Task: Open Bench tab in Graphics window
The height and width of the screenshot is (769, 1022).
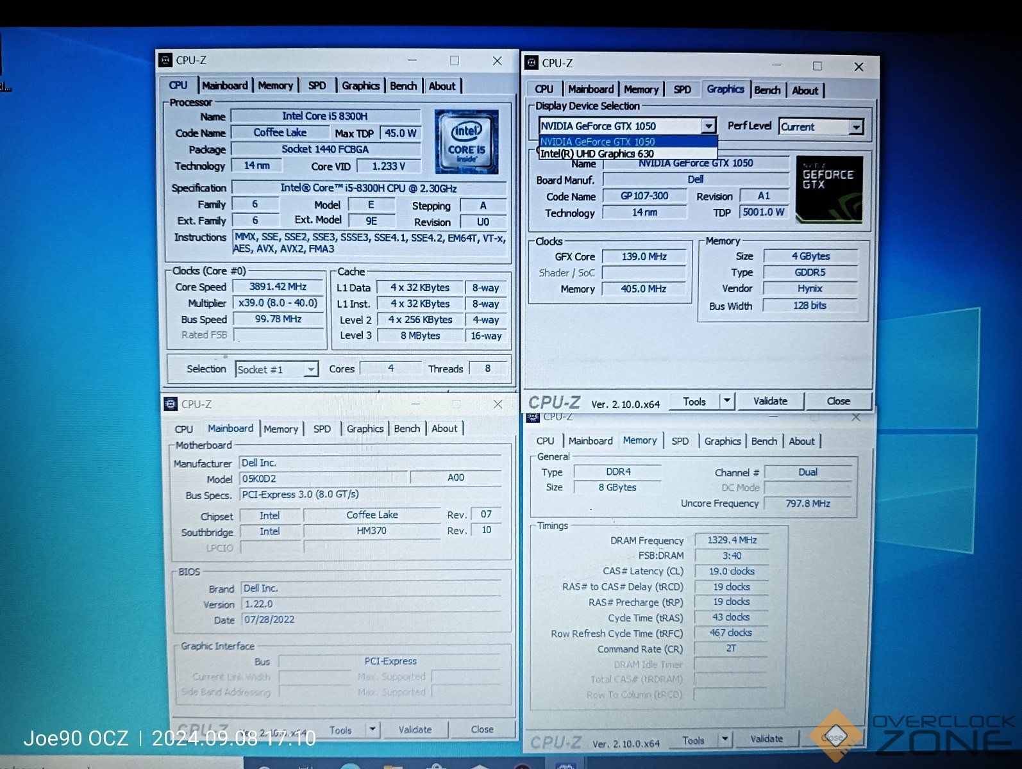Action: tap(767, 90)
